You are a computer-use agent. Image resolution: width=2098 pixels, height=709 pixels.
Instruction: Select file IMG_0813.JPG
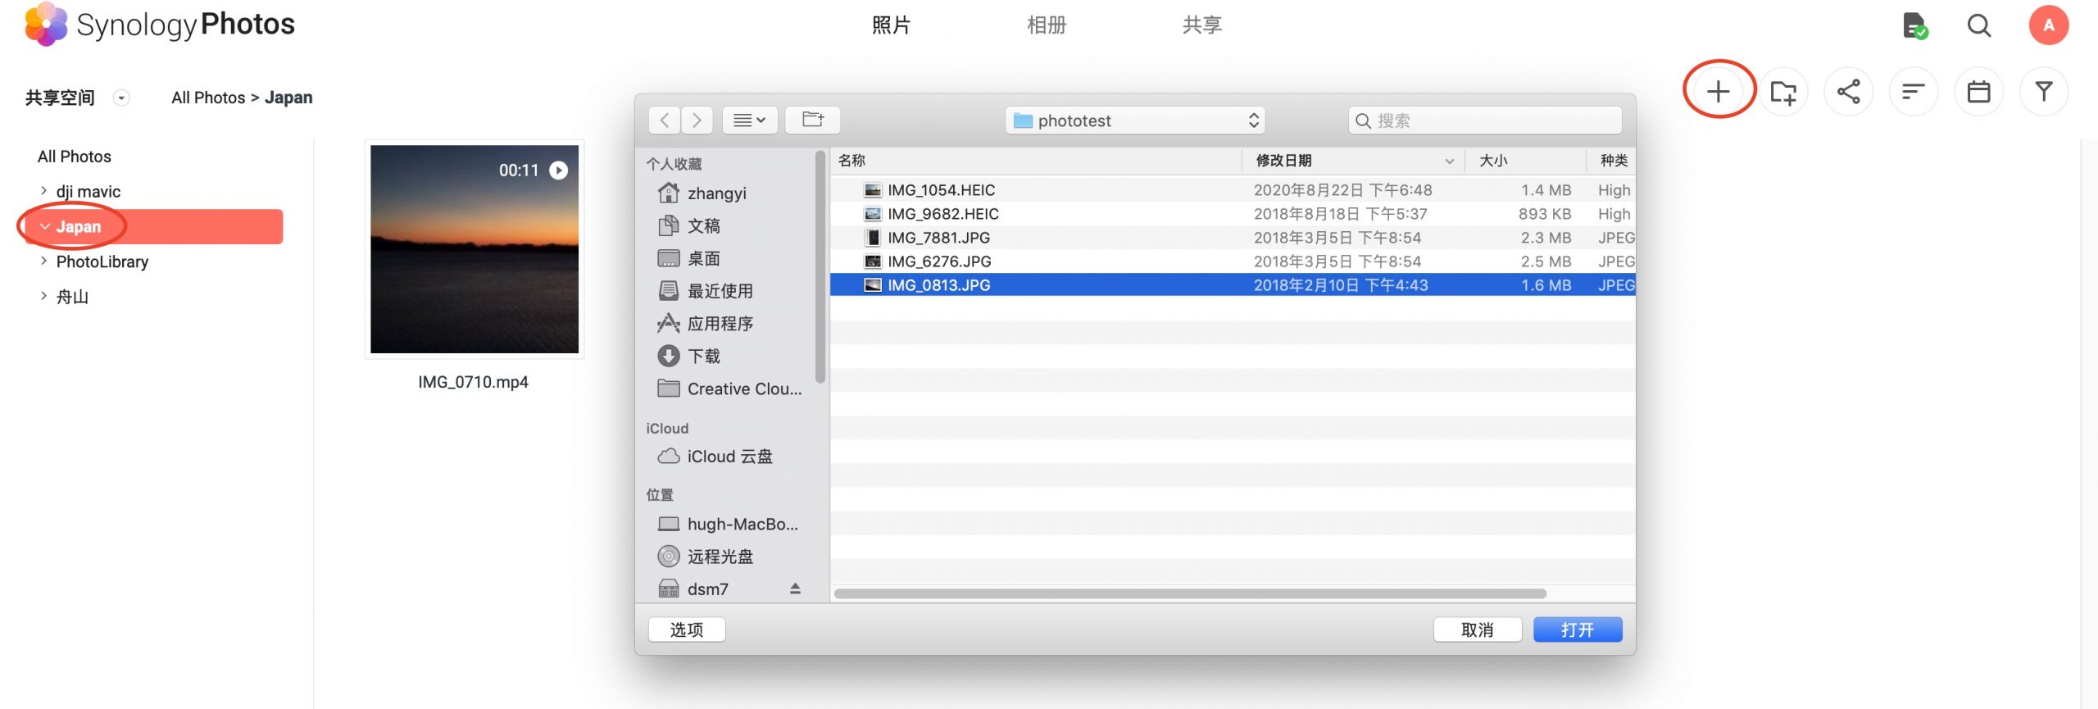click(x=1233, y=285)
